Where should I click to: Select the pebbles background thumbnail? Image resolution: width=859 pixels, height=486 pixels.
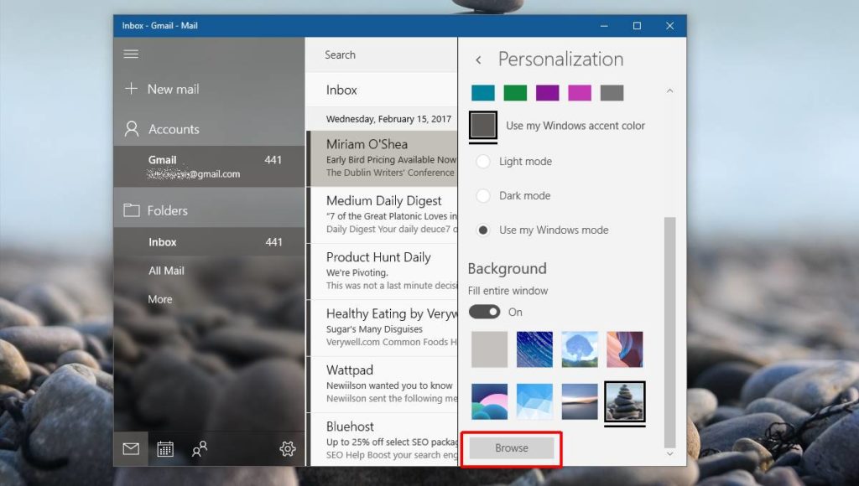click(x=624, y=401)
